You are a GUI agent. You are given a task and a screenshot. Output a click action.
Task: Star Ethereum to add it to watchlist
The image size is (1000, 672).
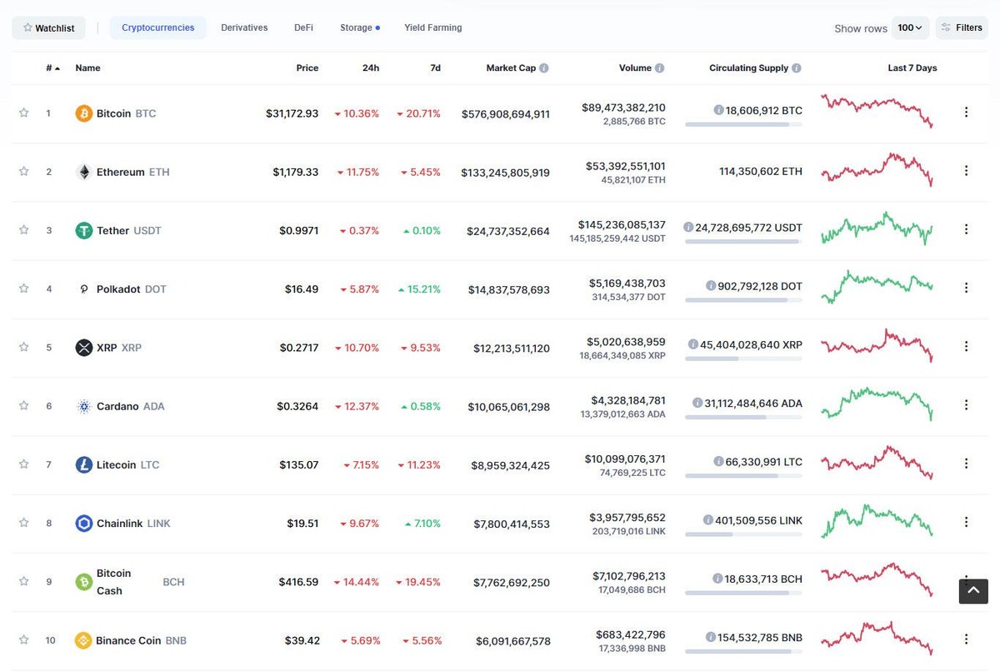click(23, 172)
